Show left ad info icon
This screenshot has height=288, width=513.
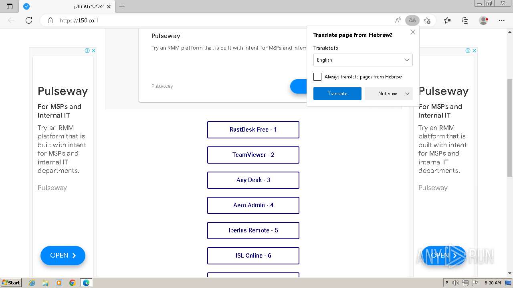point(87,50)
